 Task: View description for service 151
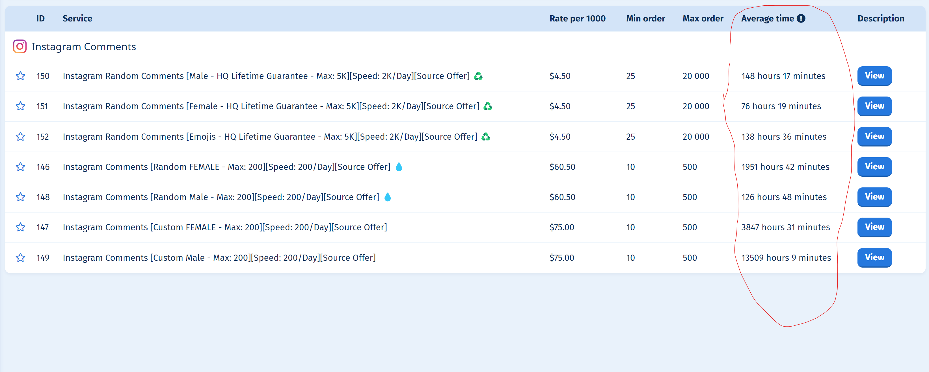(x=874, y=106)
